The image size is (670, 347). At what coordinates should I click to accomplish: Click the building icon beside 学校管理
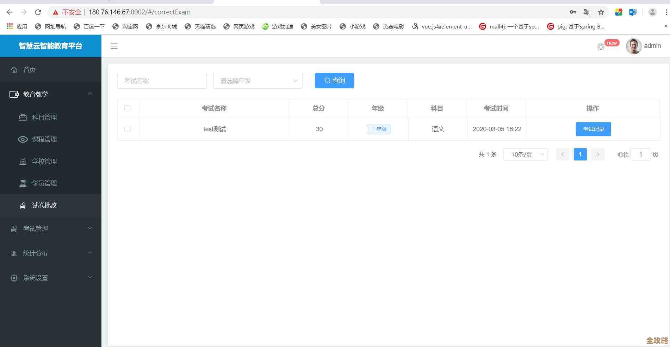tap(23, 161)
